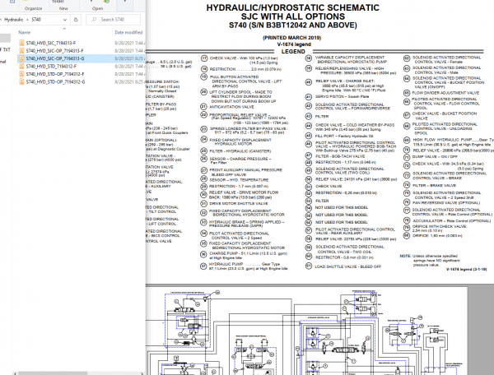Click the magnifier icon in Search S740
Screen dimensions: 494x375
(94, 20)
